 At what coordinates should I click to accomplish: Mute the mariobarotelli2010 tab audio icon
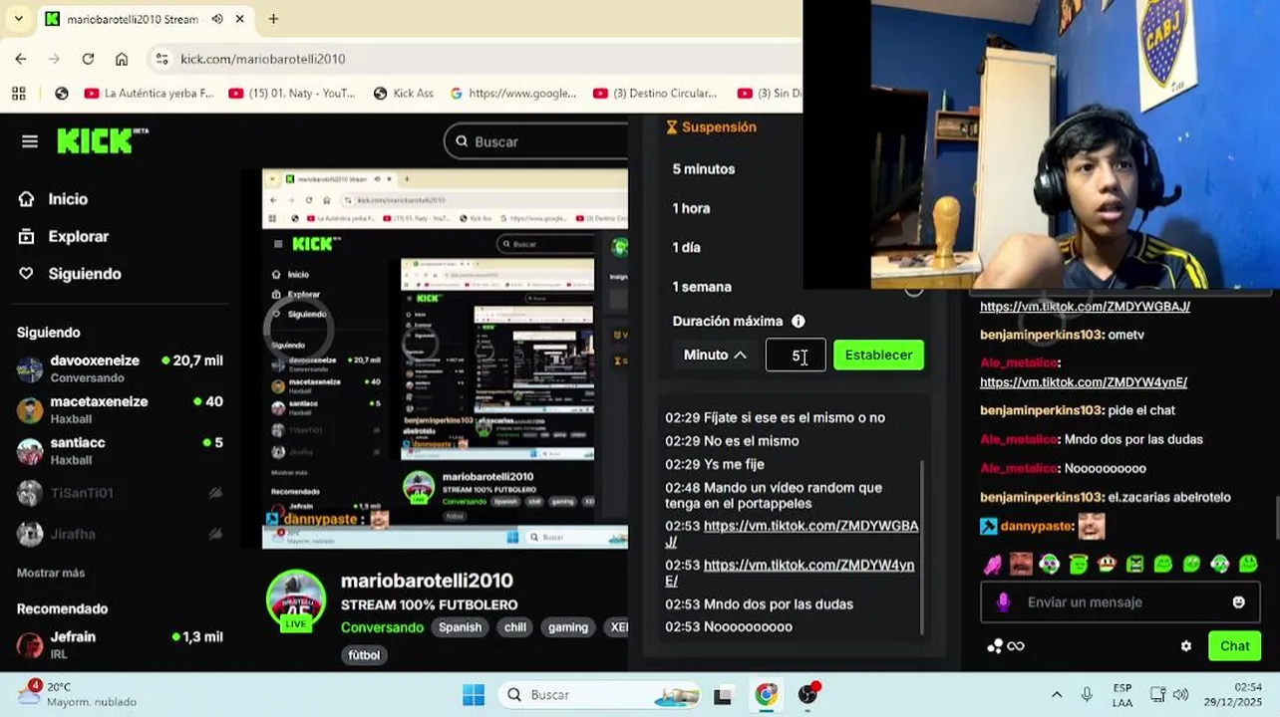pyautogui.click(x=216, y=19)
